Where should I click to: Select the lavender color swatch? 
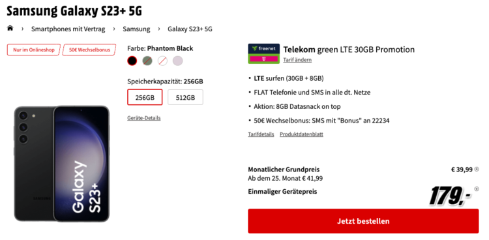tap(178, 61)
